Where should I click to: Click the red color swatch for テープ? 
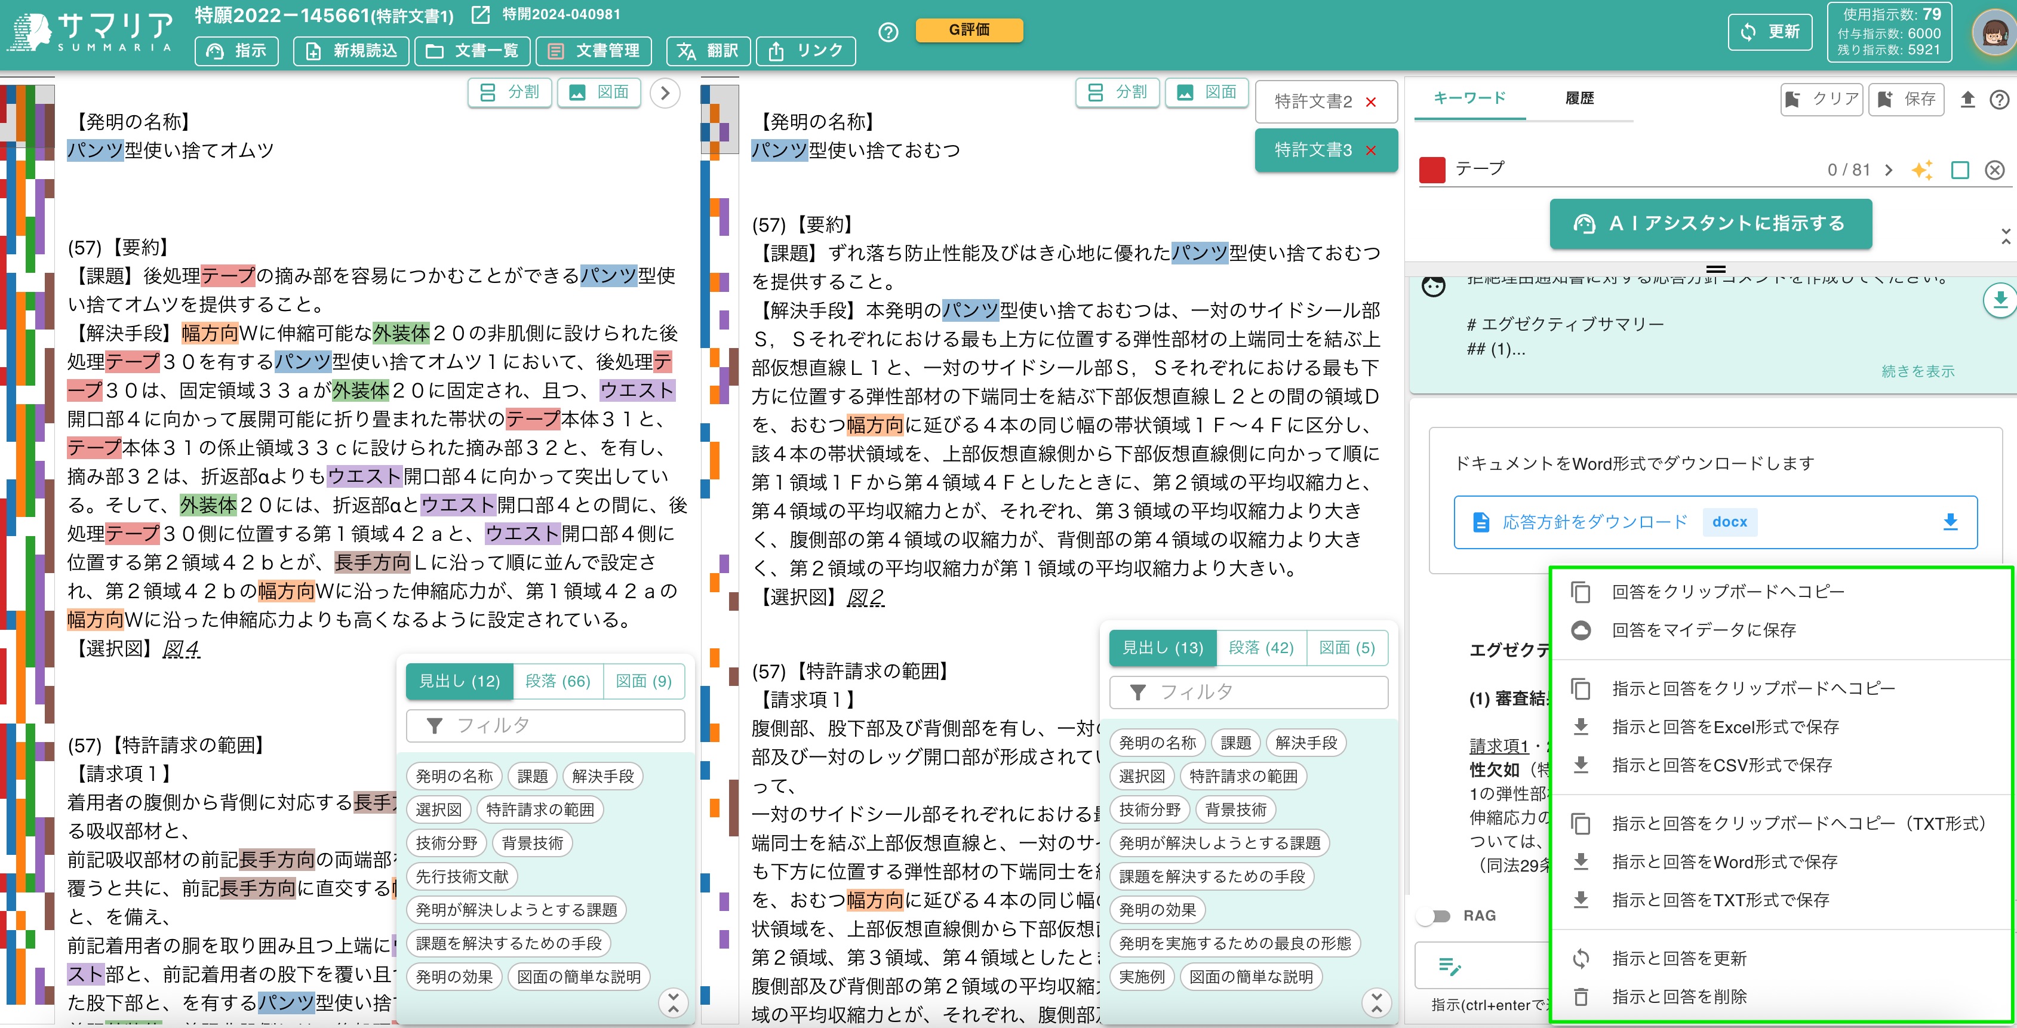(1431, 170)
